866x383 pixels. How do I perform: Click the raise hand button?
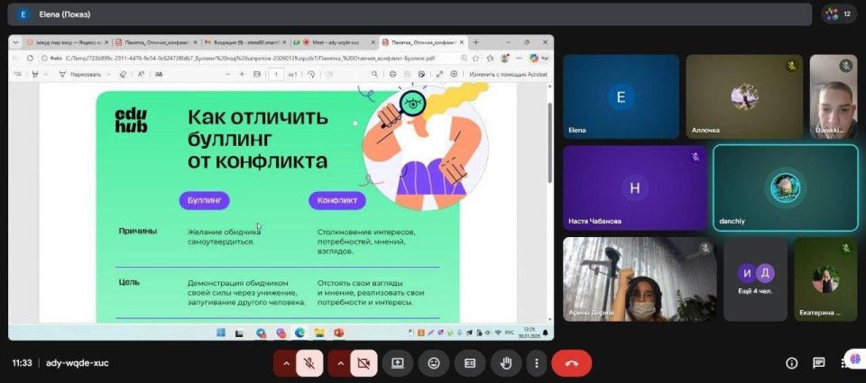coord(506,363)
